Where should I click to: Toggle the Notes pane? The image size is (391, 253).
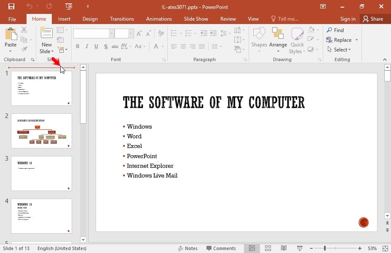click(188, 248)
